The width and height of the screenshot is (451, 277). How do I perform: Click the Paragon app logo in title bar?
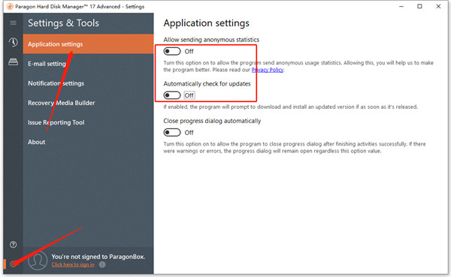(10, 6)
